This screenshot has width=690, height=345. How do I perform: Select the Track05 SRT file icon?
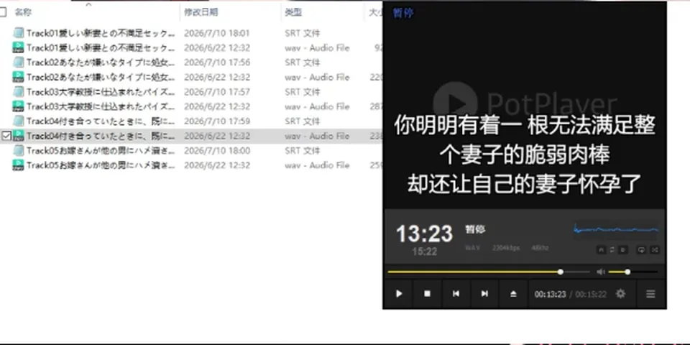coord(18,150)
